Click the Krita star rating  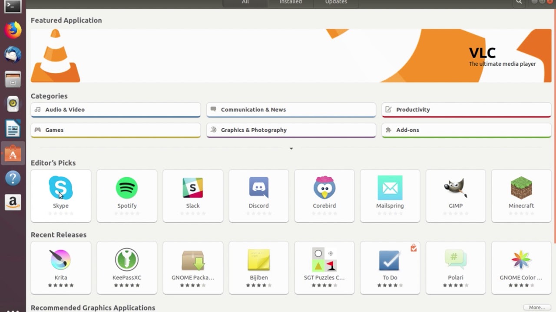(61, 286)
